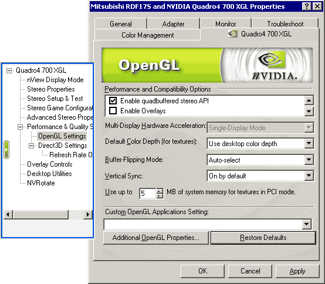Click the NVIDIA icon on Quadro4 tab
The width and height of the screenshot is (325, 284).
[233, 33]
